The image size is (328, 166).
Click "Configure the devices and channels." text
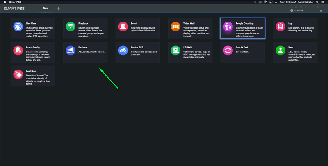[x=144, y=53]
